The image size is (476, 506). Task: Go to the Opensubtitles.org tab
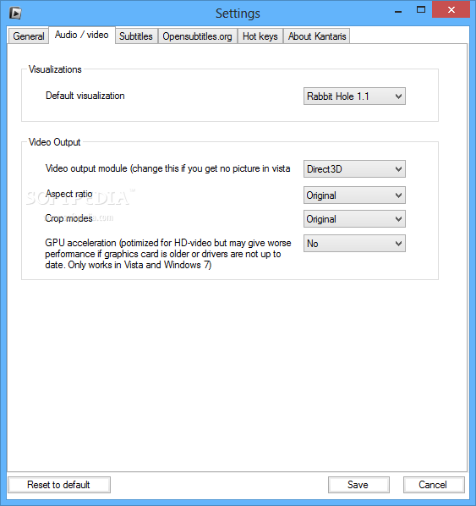pos(197,36)
